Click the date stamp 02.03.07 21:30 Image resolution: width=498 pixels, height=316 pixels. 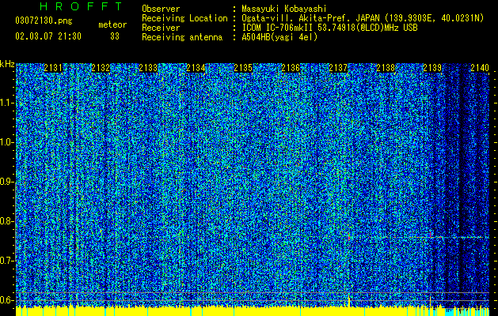pos(48,36)
